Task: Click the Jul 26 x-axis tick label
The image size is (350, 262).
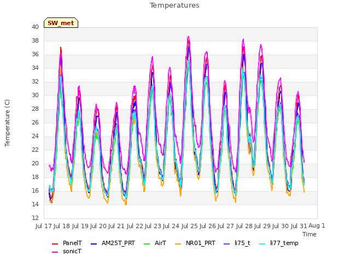Action: pyautogui.click(x=208, y=226)
